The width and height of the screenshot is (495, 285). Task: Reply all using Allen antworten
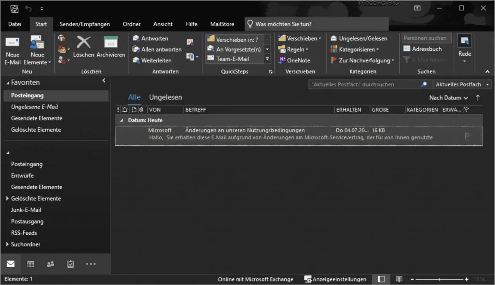coord(157,49)
